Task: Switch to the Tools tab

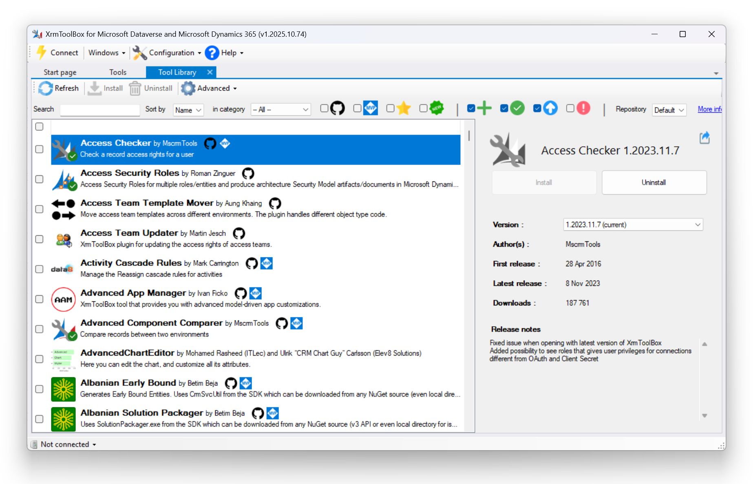Action: point(118,72)
